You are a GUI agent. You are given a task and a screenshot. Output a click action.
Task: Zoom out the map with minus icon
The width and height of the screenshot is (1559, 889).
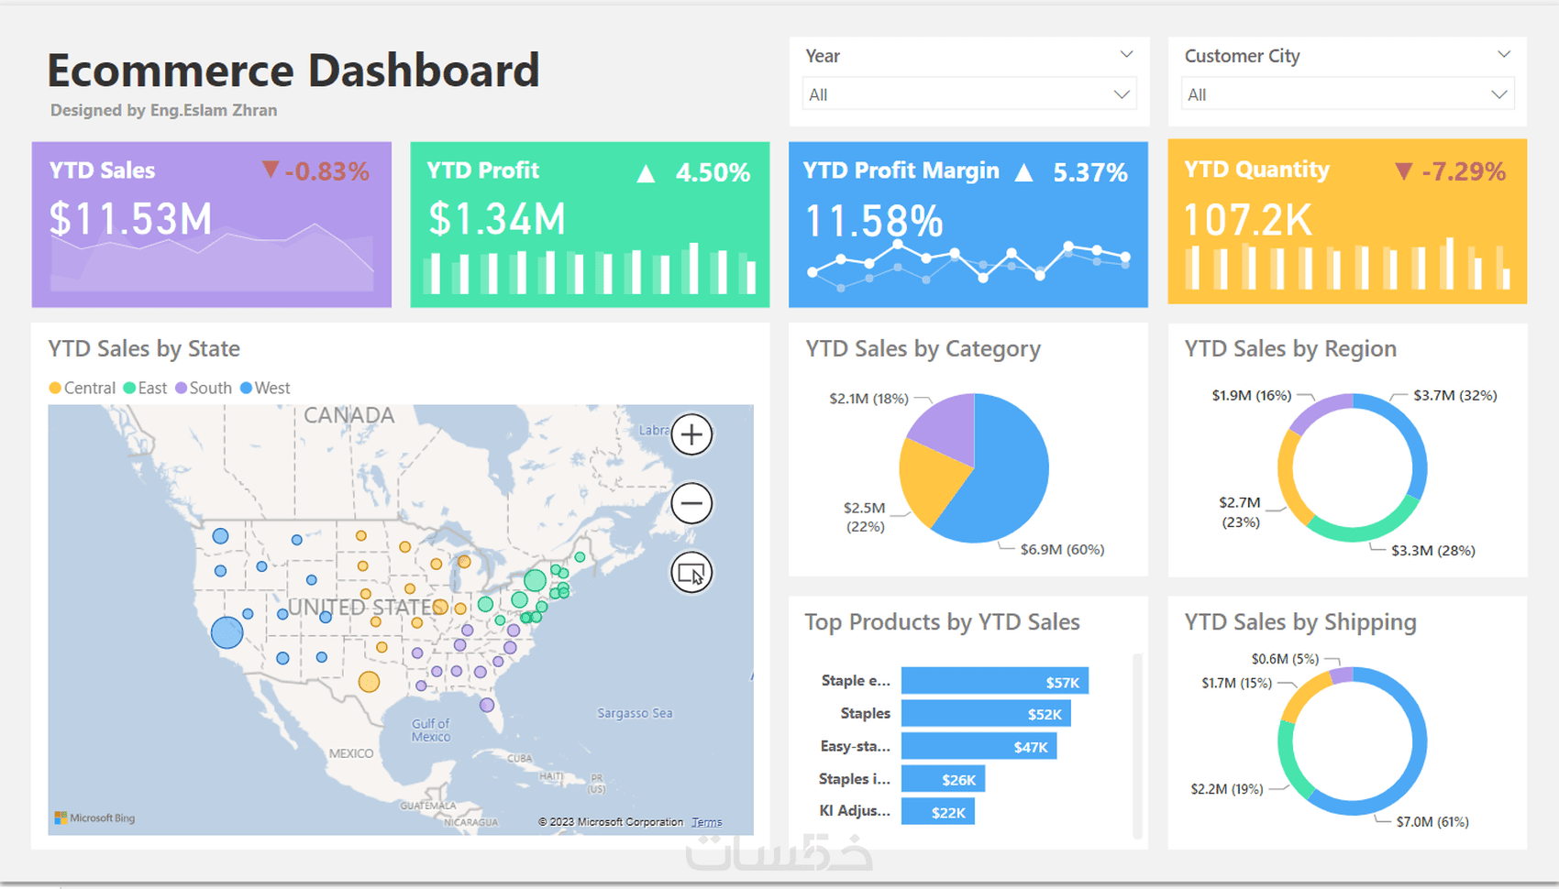point(691,503)
